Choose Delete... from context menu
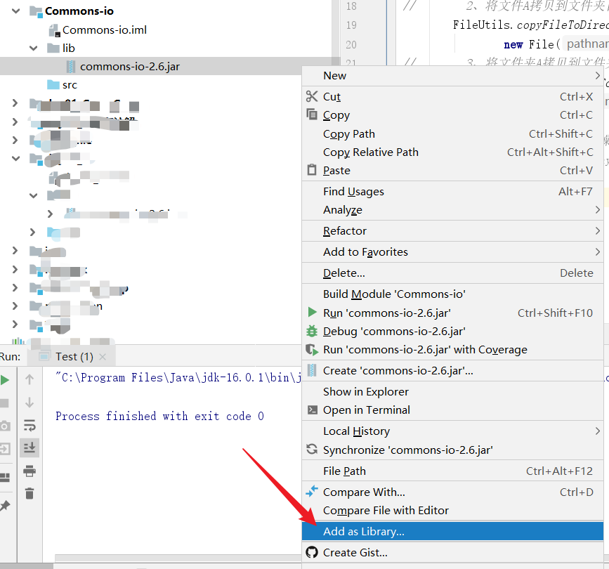609x569 pixels. (452, 273)
